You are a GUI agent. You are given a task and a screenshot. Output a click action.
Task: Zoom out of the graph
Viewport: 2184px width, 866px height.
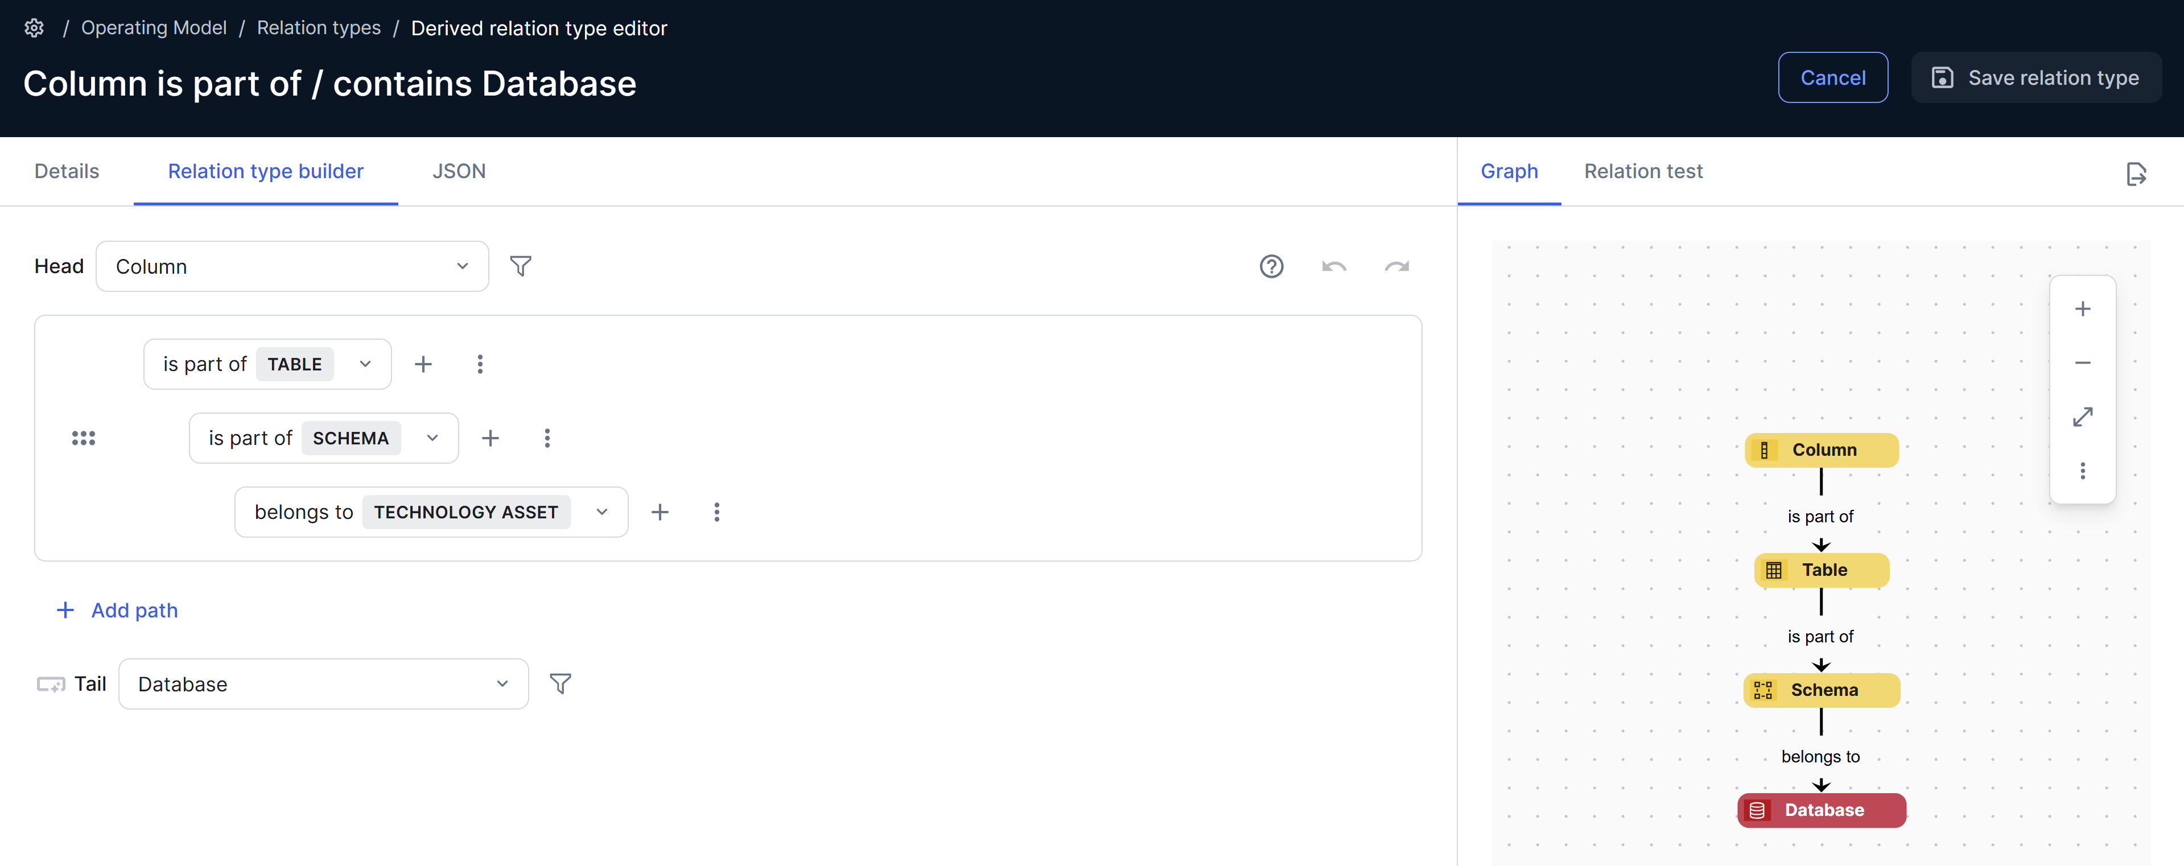tap(2082, 362)
